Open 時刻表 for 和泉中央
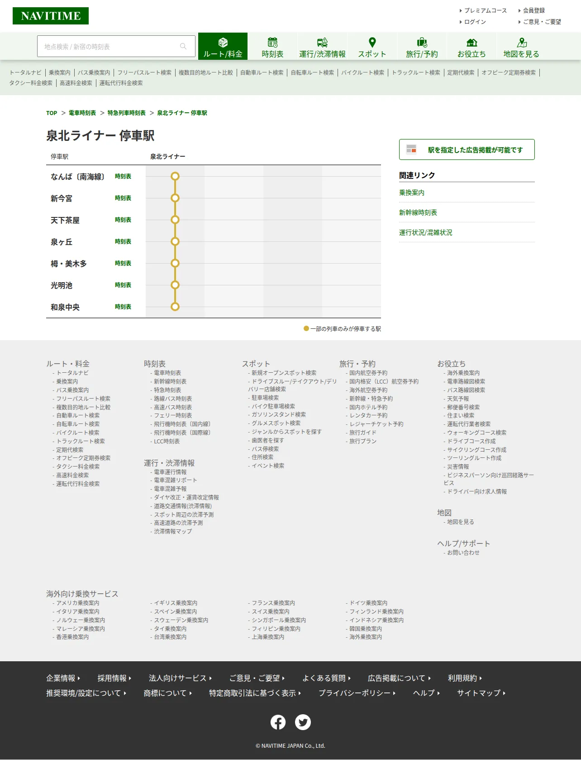 click(x=123, y=307)
